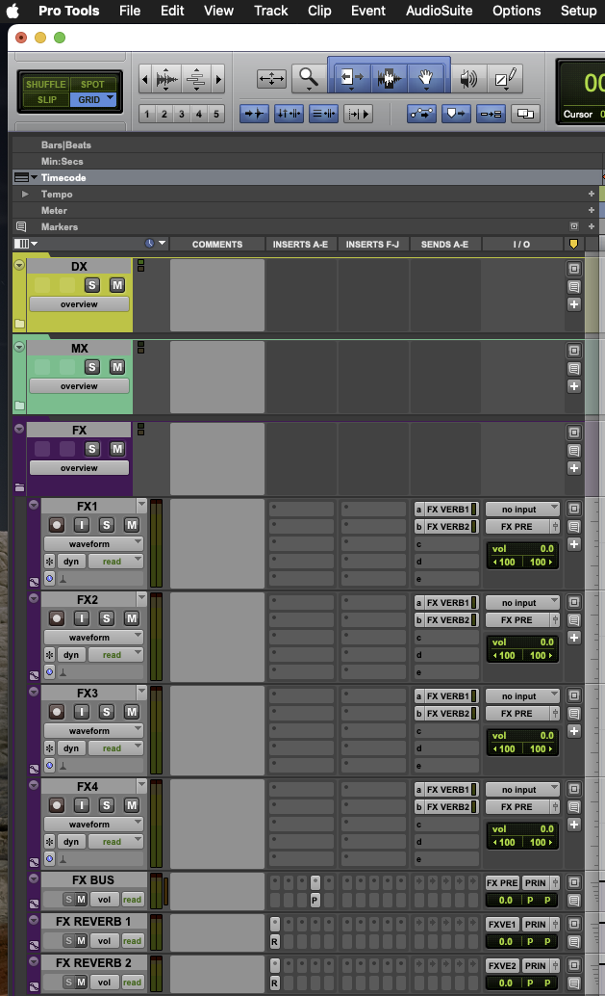Select the Grabber hand tool

click(425, 78)
